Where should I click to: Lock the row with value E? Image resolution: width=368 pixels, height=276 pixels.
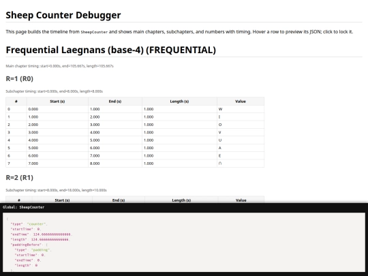click(x=135, y=155)
